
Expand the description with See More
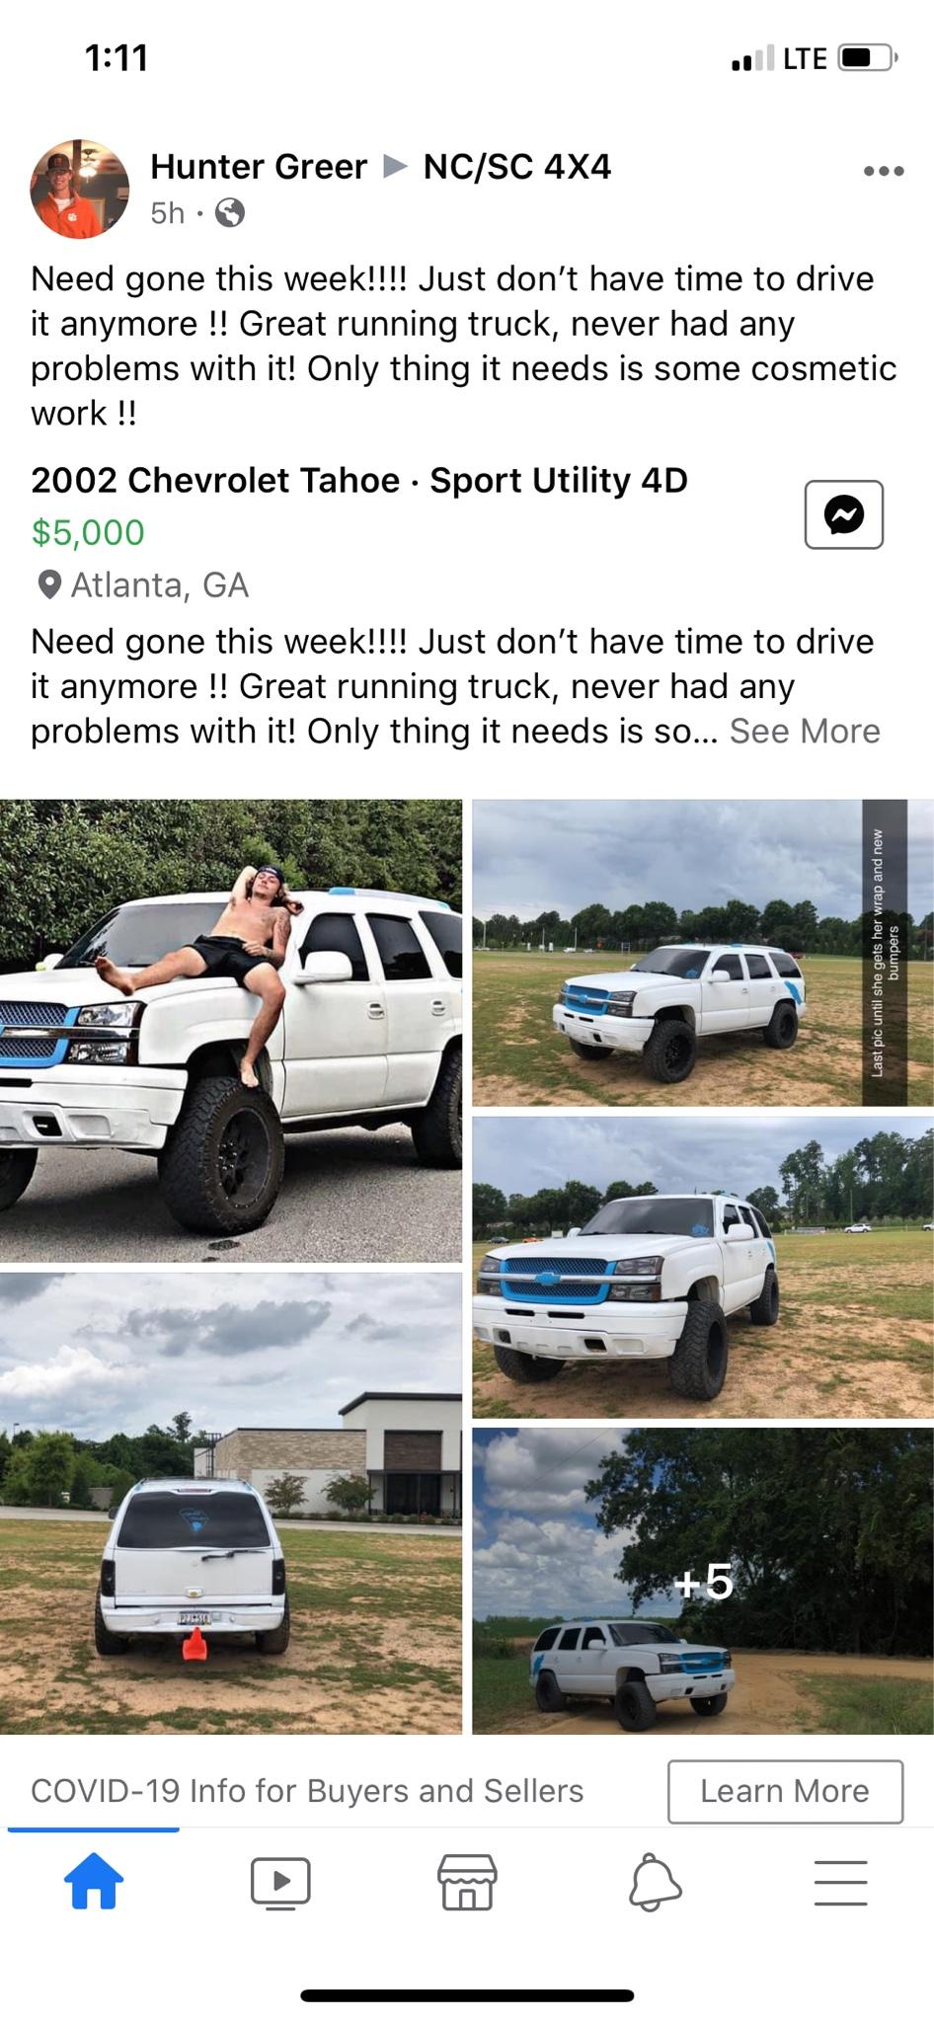coord(805,732)
